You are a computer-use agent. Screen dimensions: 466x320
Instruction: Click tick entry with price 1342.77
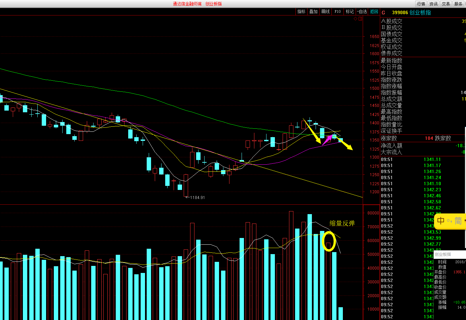pyautogui.click(x=432, y=244)
